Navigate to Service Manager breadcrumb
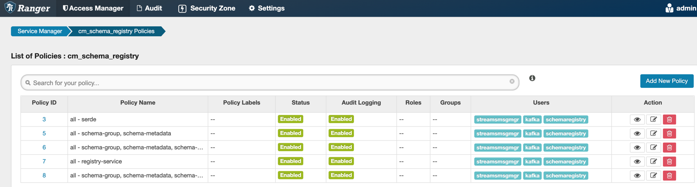 coord(40,31)
